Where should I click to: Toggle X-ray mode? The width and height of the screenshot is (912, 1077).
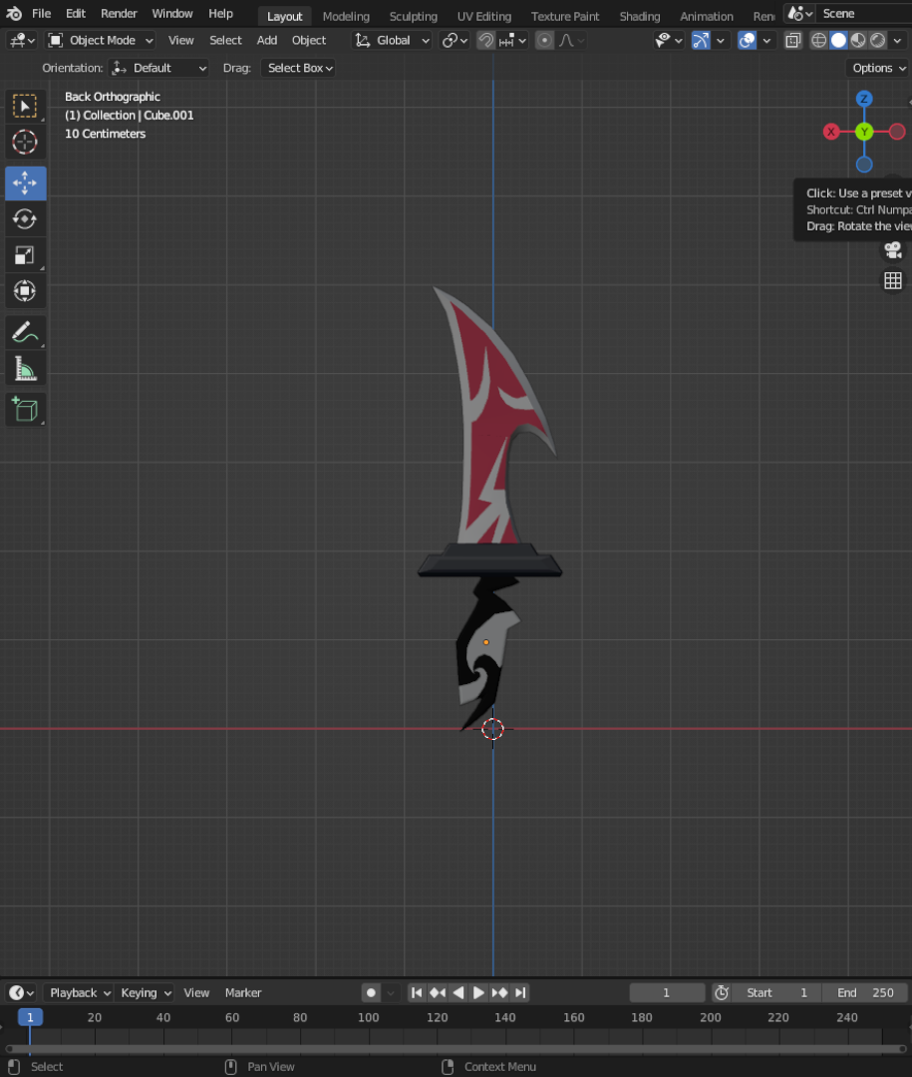[793, 41]
